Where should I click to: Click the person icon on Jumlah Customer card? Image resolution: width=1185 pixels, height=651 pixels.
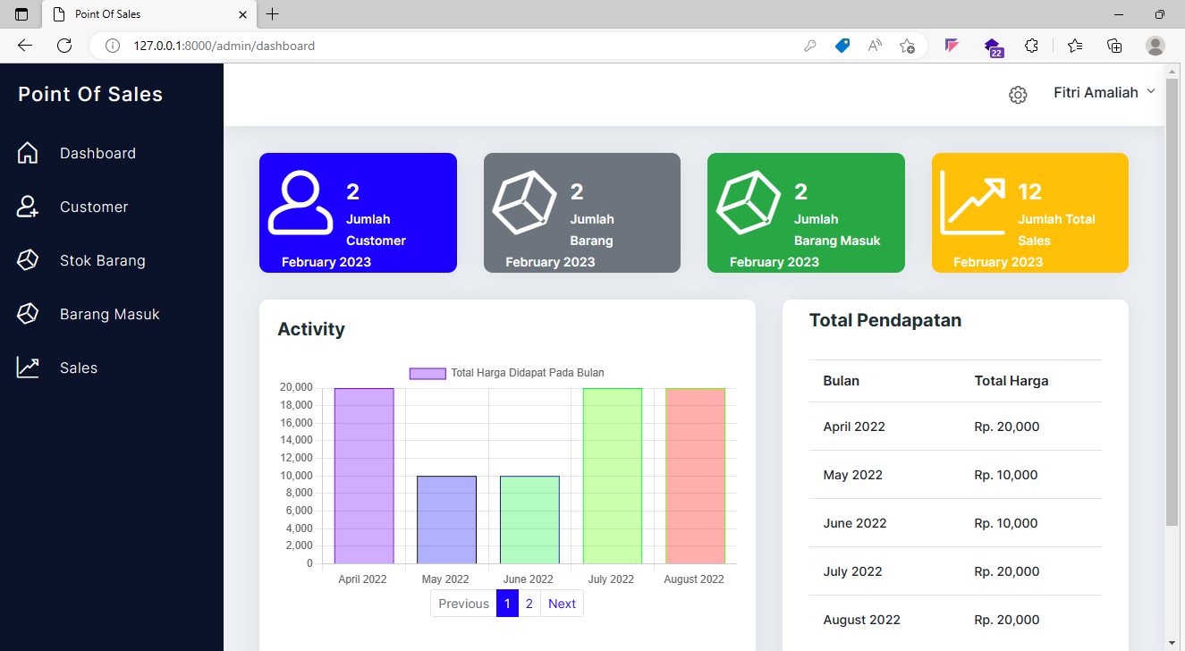tap(300, 202)
